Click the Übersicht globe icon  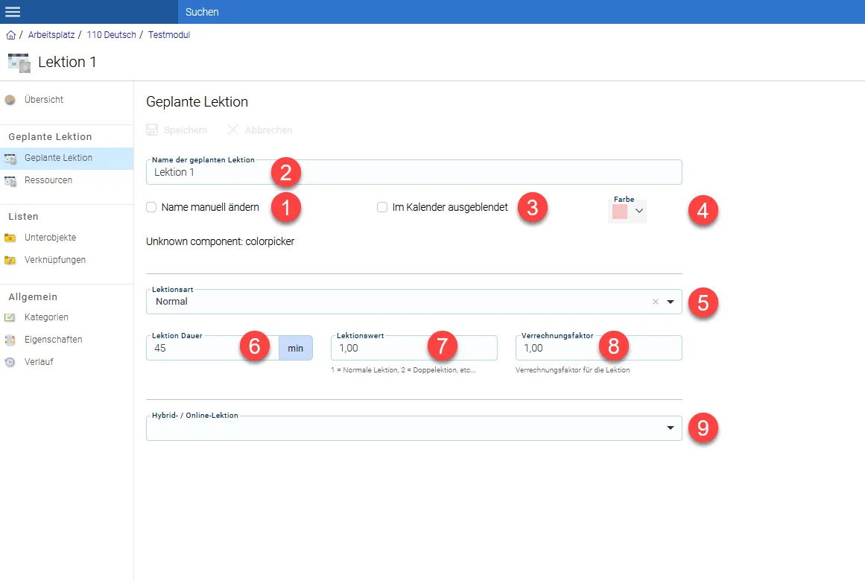10,100
